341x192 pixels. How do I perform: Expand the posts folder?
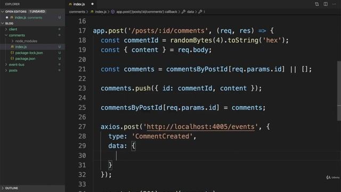(6, 70)
